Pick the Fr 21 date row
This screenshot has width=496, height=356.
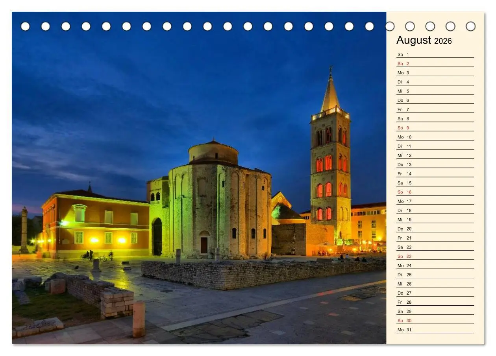pyautogui.click(x=435, y=238)
